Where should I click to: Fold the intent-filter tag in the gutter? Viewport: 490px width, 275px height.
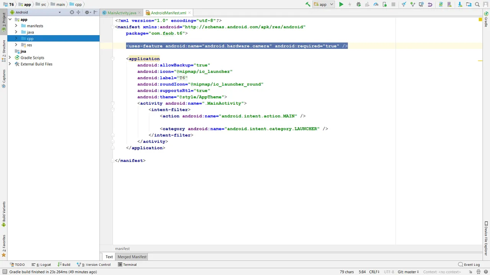[113, 110]
